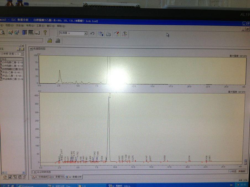Click the 20.034 peak label
This screenshot has width=250, height=187.
[x=189, y=159]
